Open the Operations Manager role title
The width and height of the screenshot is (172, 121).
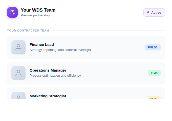48,70
